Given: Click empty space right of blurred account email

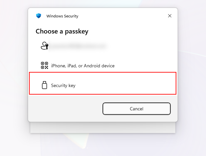Looking at the screenshot, I should 142,46.
